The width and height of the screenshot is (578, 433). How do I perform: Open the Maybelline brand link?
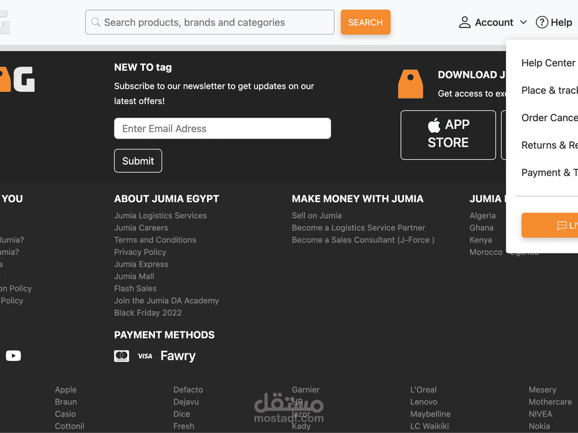(x=430, y=414)
